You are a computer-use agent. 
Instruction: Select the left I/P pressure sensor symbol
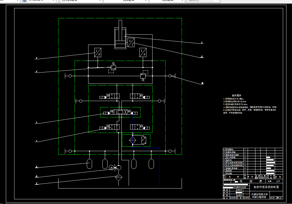[x=98, y=52]
